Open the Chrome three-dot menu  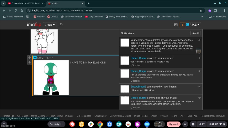coord(224,10)
